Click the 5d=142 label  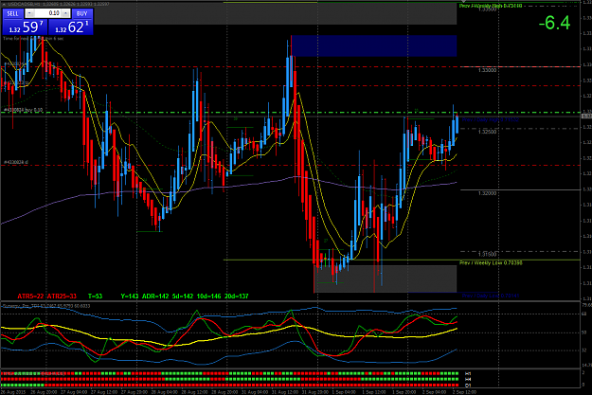(183, 296)
